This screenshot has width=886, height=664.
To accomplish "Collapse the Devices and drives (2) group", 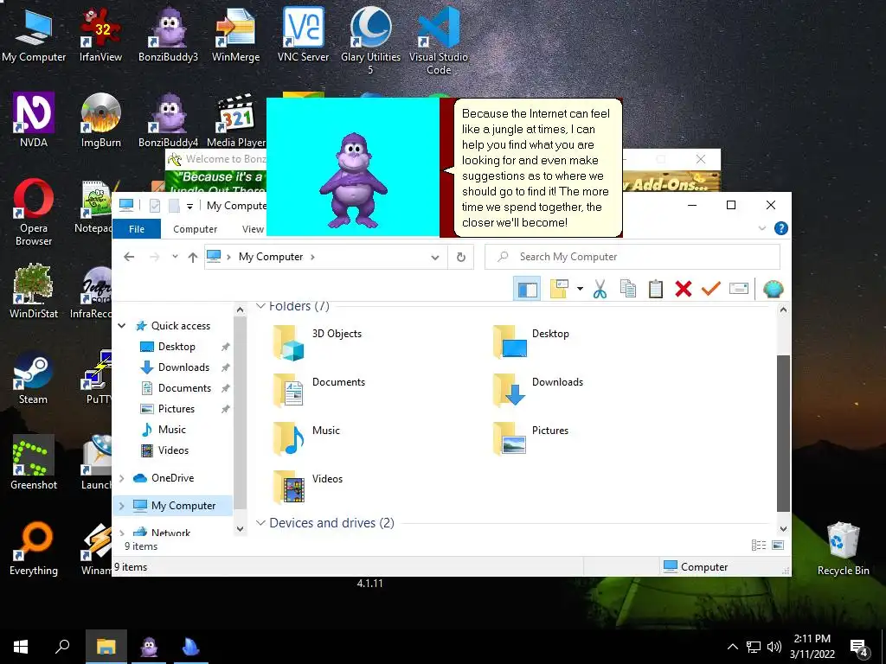I will pos(260,523).
